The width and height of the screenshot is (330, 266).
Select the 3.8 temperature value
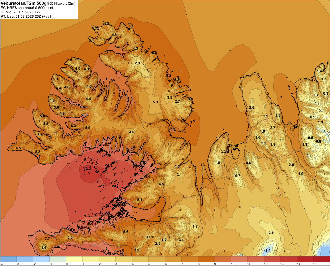170,97
